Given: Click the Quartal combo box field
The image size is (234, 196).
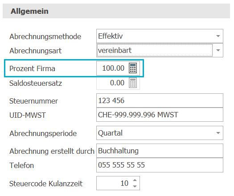Looking at the screenshot, I should [160, 133].
